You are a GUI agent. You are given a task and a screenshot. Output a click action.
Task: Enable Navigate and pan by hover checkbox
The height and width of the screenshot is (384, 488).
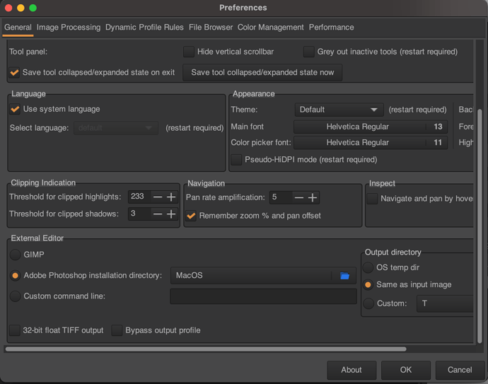click(x=372, y=199)
